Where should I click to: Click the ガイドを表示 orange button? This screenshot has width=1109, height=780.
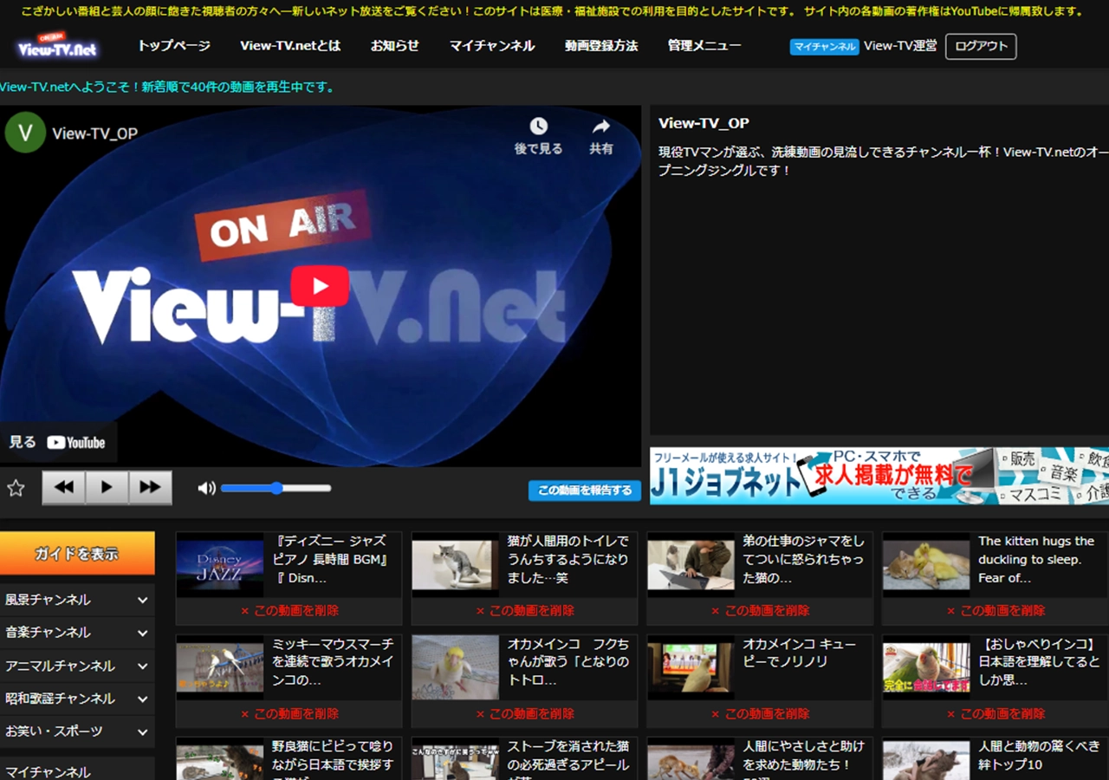[77, 553]
